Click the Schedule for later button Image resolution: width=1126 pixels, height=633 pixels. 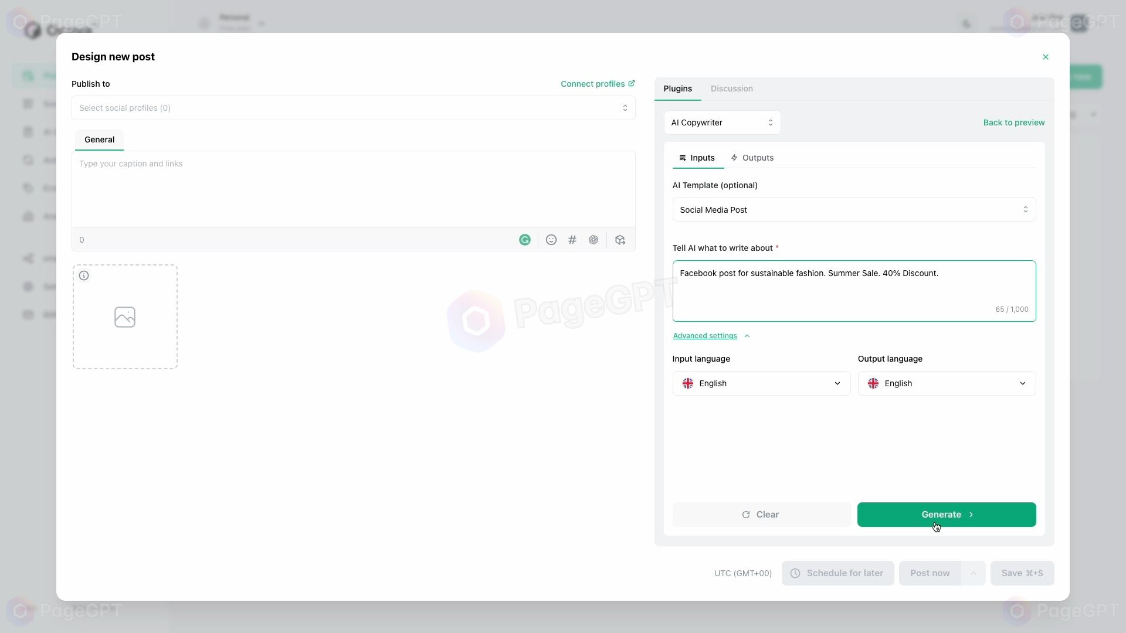point(837,573)
